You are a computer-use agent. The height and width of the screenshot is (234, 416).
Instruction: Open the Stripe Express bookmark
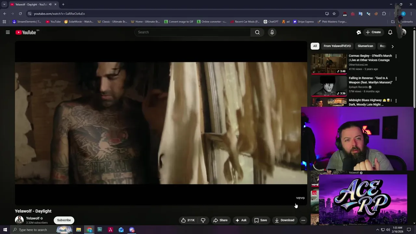click(x=304, y=22)
